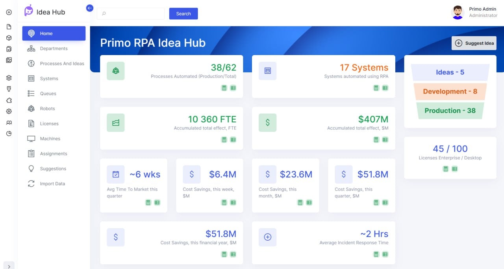The image size is (504, 269).
Task: Click the Suggest Idea button
Action: pyautogui.click(x=474, y=43)
